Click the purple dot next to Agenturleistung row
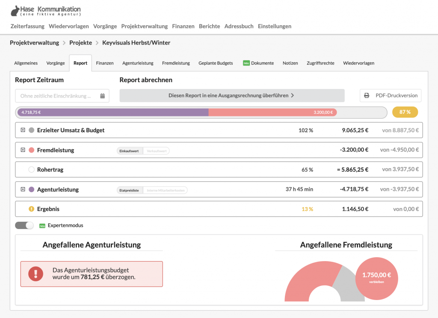Image resolution: width=438 pixels, height=318 pixels. click(32, 190)
